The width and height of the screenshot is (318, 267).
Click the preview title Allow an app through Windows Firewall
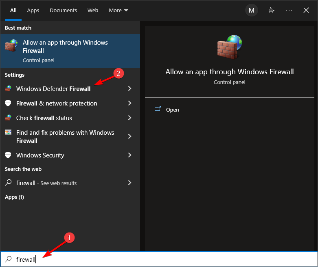point(229,72)
